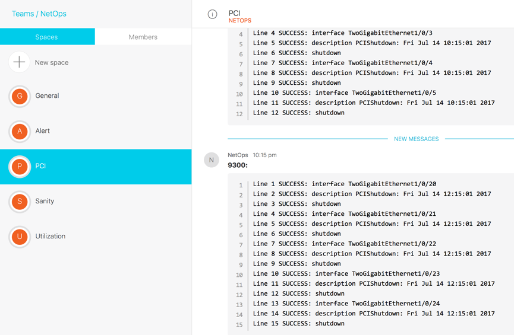Image resolution: width=514 pixels, height=335 pixels.
Task: Click the 10:15 pm message timestamp
Action: pyautogui.click(x=264, y=155)
